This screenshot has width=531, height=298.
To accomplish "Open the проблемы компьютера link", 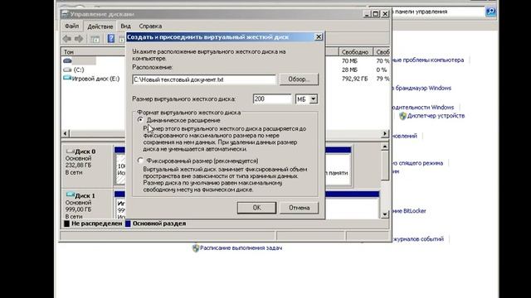I will (x=428, y=60).
